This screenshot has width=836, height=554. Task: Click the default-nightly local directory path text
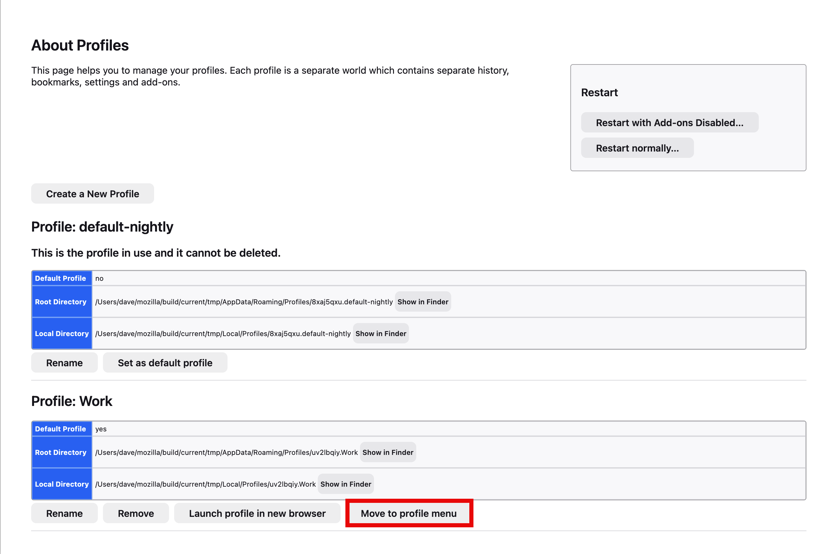[223, 334]
